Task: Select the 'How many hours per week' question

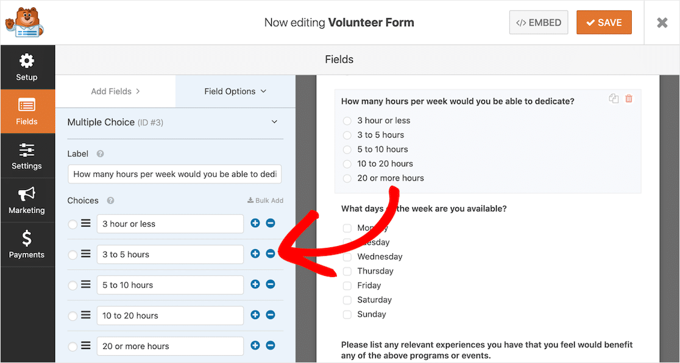Action: tap(458, 102)
